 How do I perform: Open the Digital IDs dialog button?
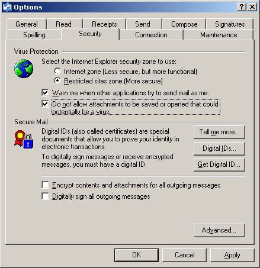[x=219, y=148]
